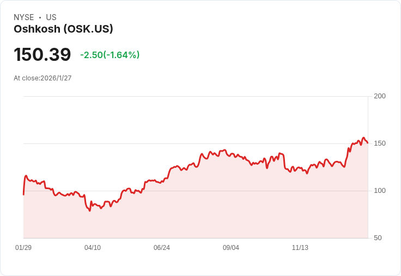
Task: Click the 200 price axis label
Action: (380, 96)
